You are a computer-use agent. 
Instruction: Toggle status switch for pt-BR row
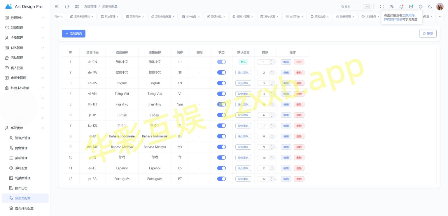tap(221, 179)
